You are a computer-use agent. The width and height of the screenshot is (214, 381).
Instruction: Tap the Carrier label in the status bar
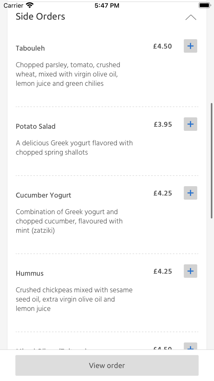pyautogui.click(x=13, y=5)
